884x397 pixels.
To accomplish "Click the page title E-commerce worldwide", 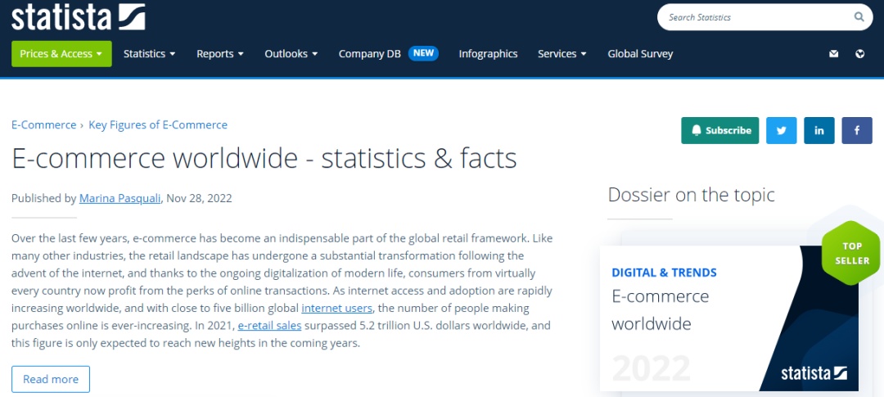I will point(264,159).
